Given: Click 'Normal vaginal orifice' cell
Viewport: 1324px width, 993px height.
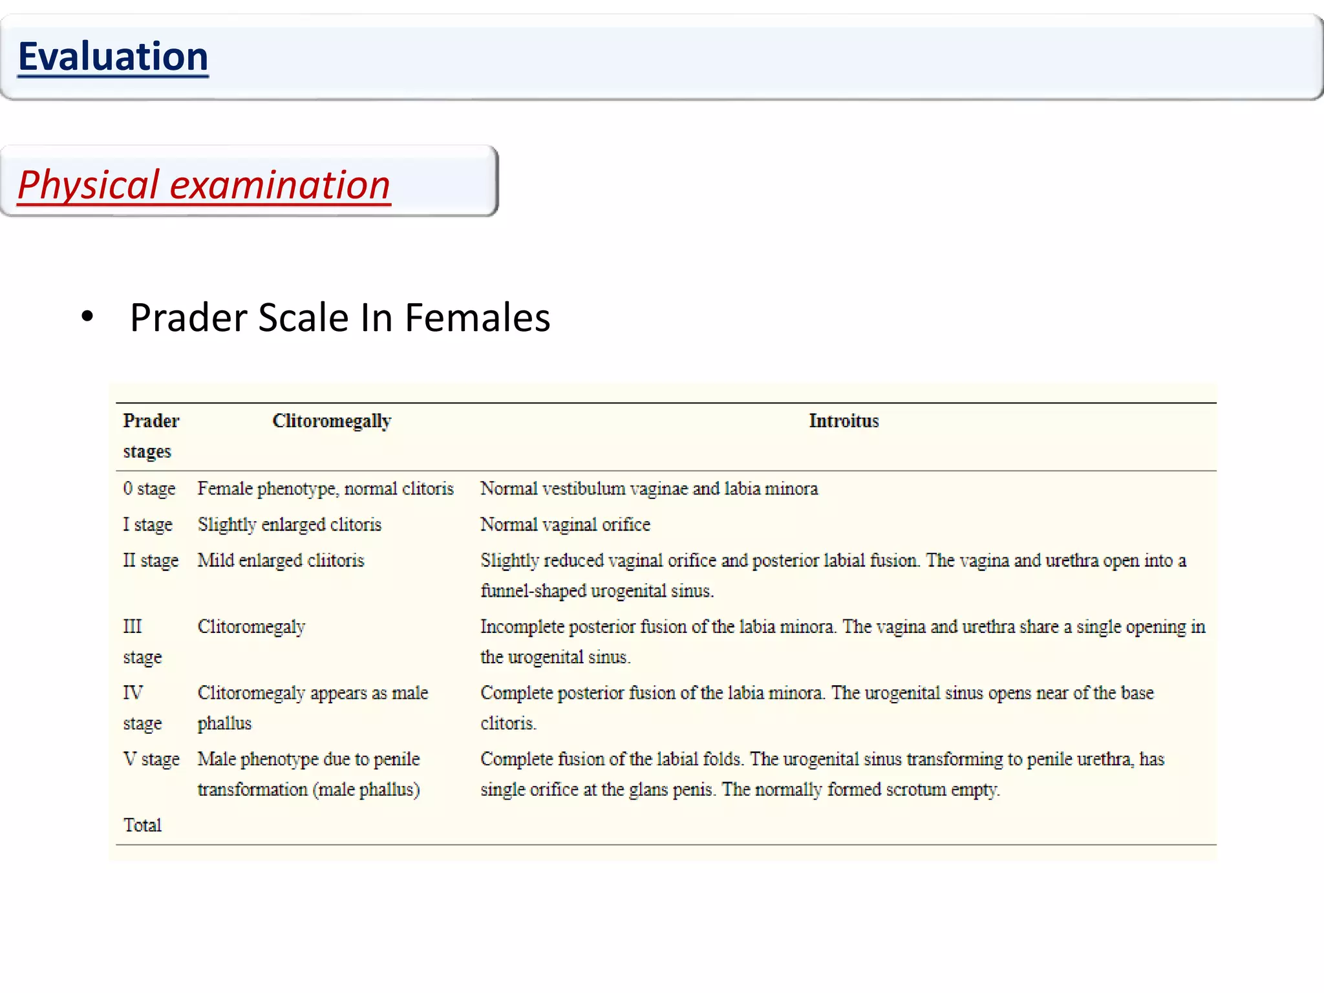Looking at the screenshot, I should pos(565,524).
